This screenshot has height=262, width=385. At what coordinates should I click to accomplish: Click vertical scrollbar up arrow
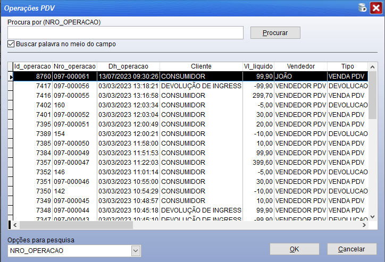coord(372,67)
